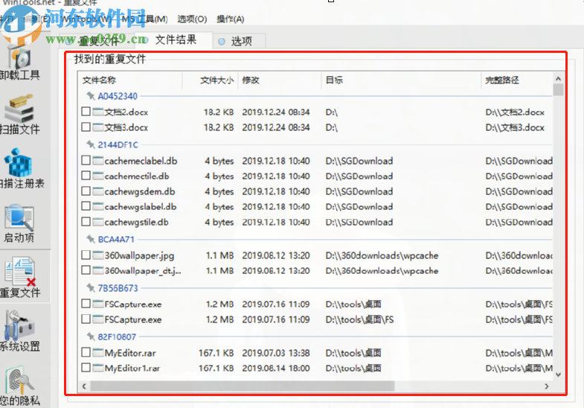
Task: Sort by 文件名称 column header
Action: pyautogui.click(x=99, y=80)
